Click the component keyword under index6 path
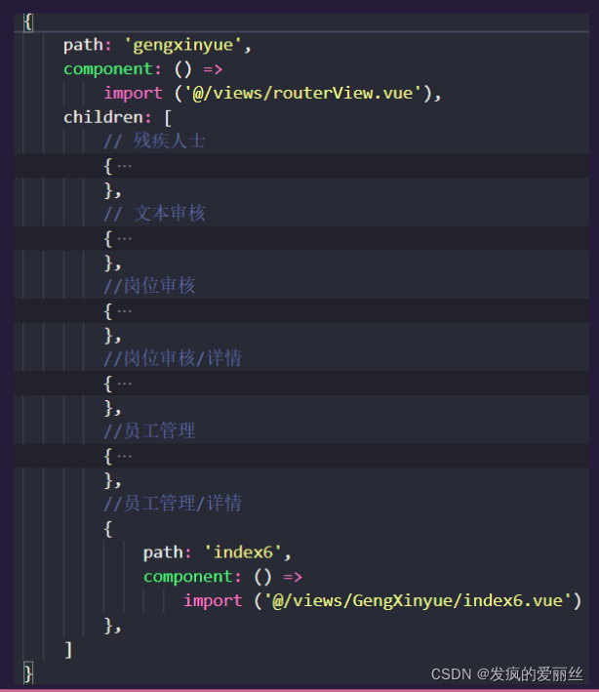The image size is (599, 692). click(188, 577)
